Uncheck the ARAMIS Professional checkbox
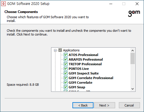The width and height of the screenshot is (144, 112). (66, 59)
